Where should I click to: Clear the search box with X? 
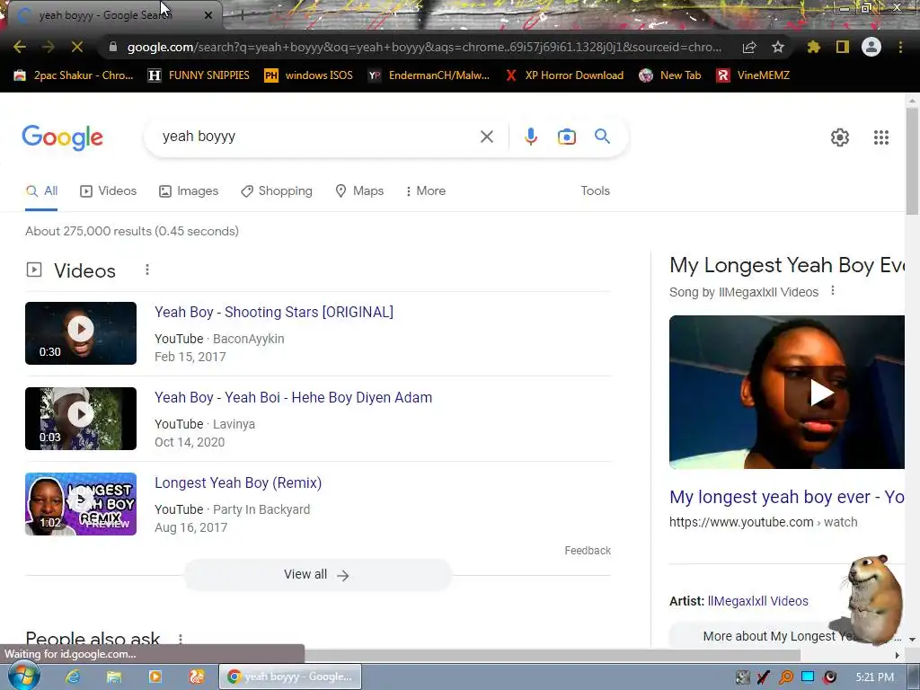[x=486, y=137]
